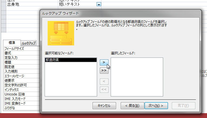Click the greyed-out 完了(F) button
Image resolution: width=207 pixels, height=118 pixels.
pyautogui.click(x=183, y=106)
